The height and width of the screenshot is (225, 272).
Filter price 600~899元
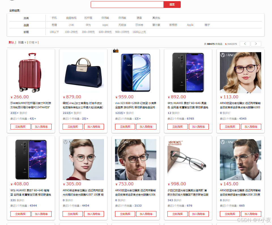point(105,32)
